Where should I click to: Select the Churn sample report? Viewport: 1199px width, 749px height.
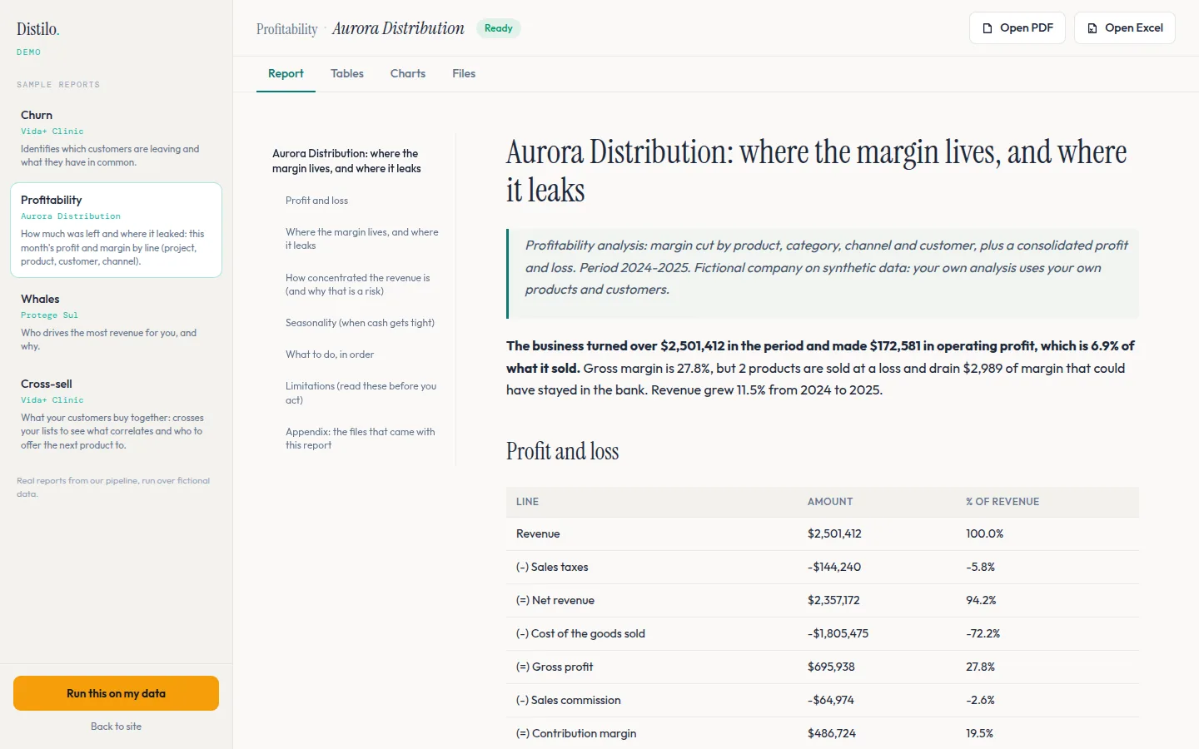pos(116,138)
